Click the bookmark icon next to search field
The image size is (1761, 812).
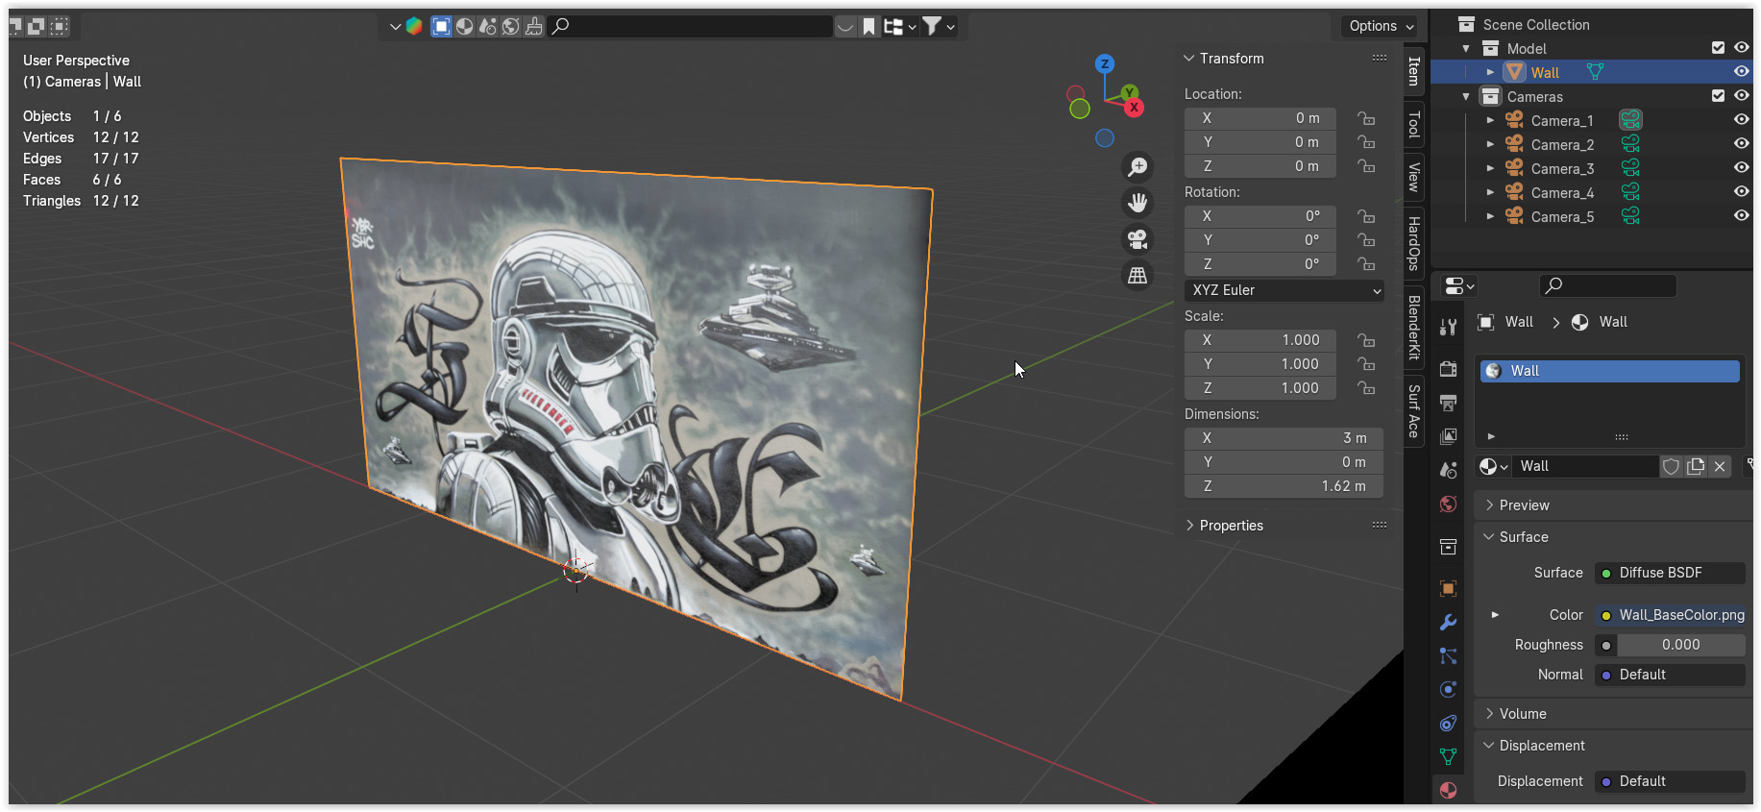pyautogui.click(x=868, y=26)
